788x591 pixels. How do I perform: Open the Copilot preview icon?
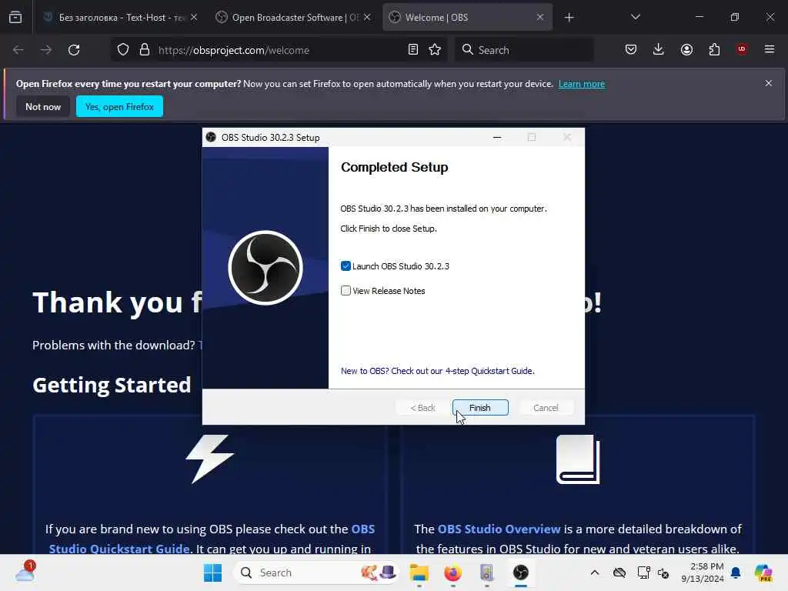763,573
